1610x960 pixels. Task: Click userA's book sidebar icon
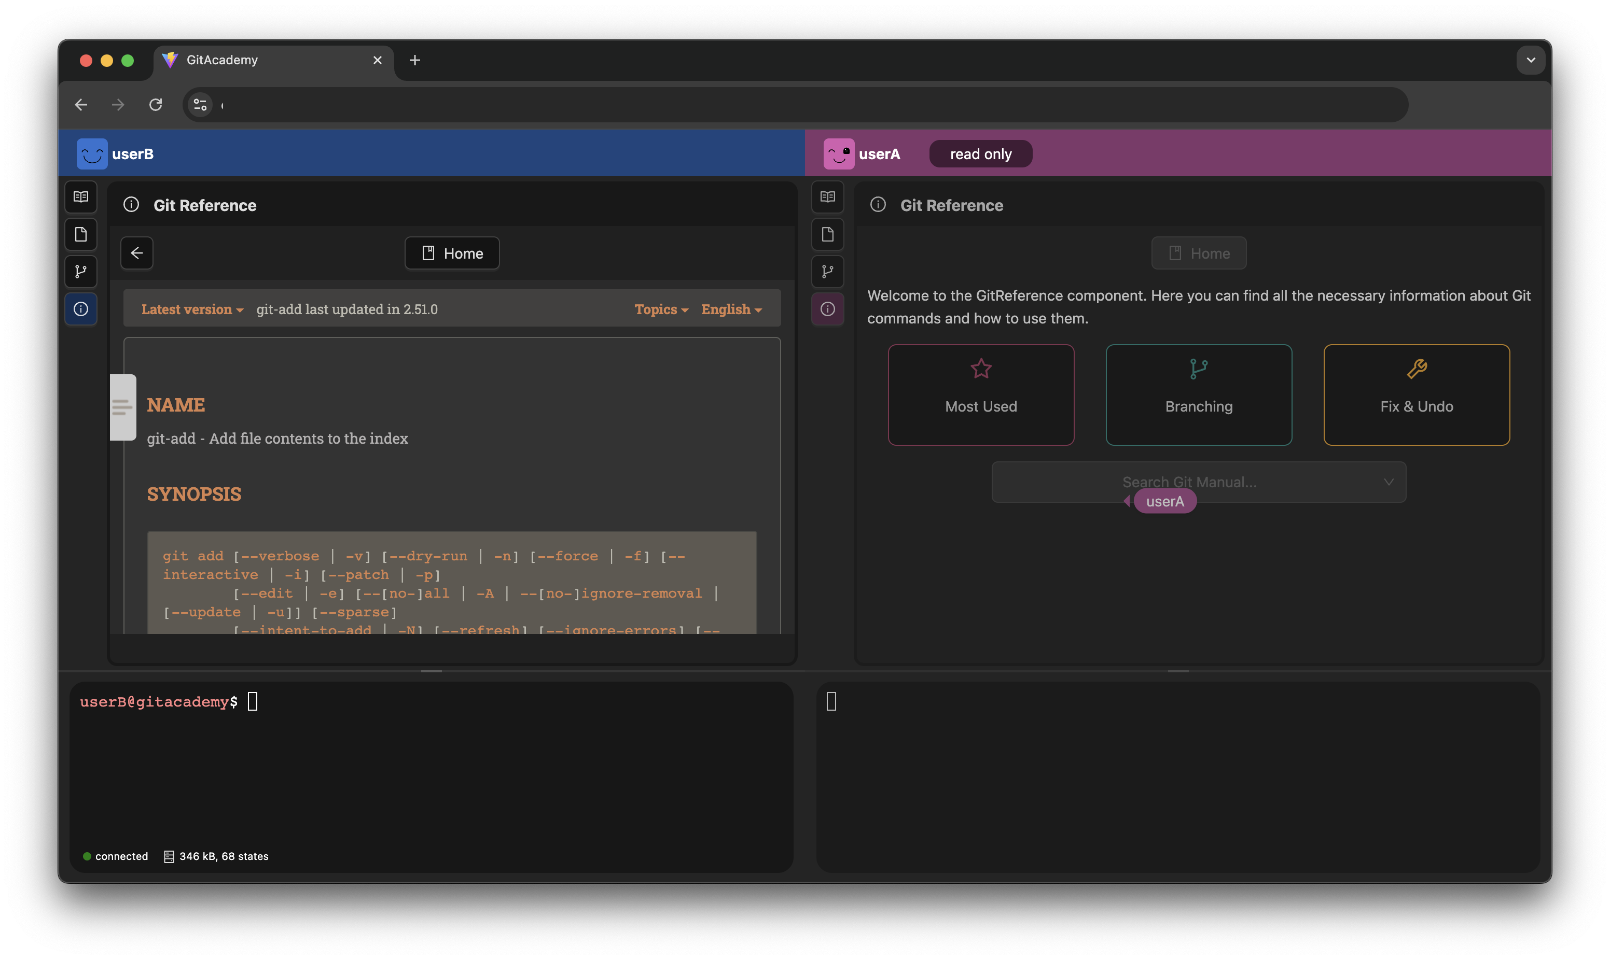click(x=828, y=196)
